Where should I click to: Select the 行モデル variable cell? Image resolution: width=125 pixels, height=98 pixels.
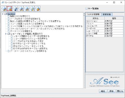tap(95, 36)
